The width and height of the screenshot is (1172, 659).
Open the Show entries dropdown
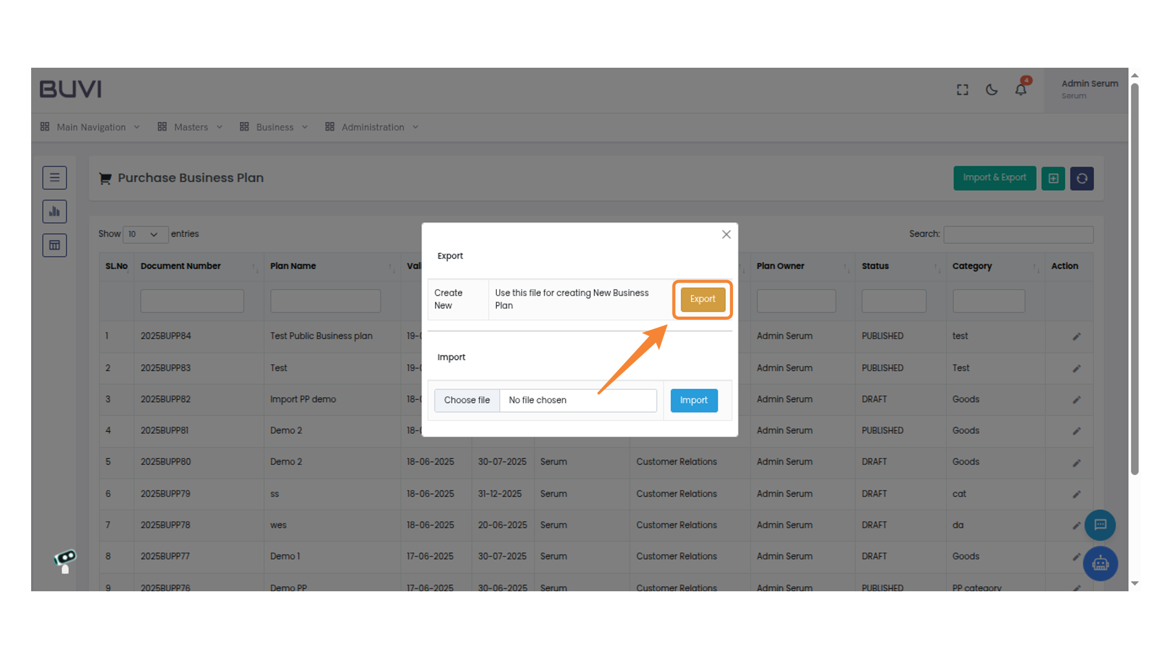click(145, 234)
